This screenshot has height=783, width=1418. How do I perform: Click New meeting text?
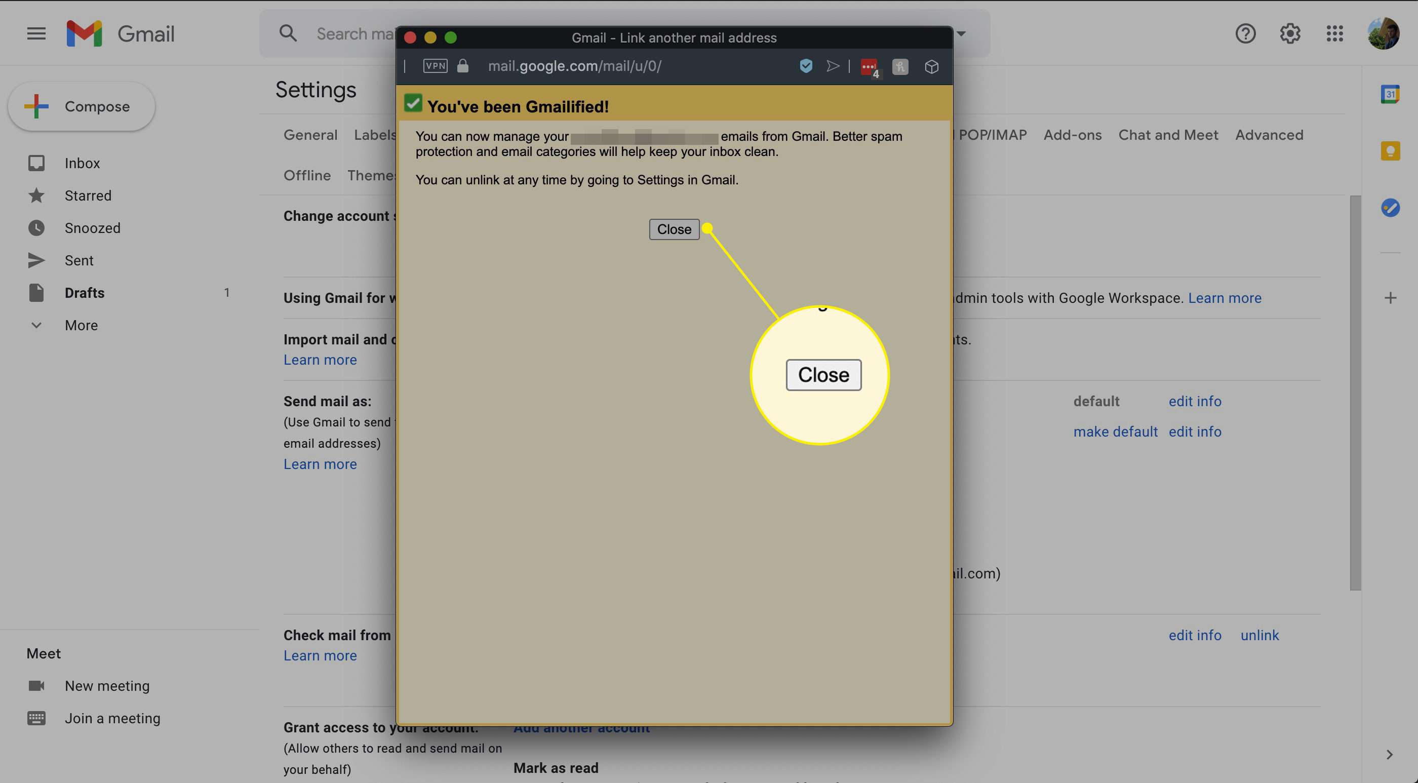(107, 686)
